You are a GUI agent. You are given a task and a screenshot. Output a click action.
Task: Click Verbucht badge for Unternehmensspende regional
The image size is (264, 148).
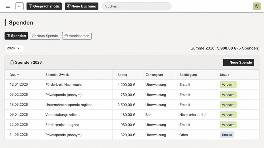[x=228, y=105]
